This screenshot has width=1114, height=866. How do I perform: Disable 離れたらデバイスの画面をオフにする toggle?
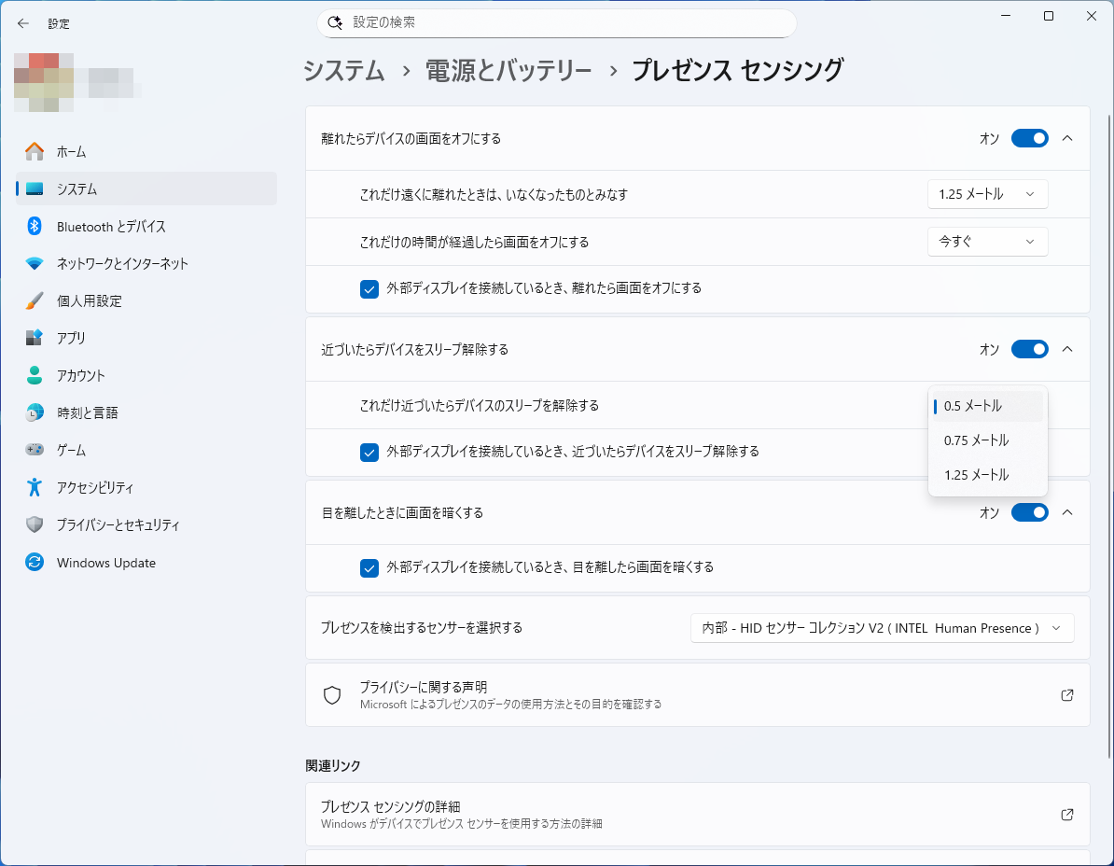[1029, 137]
